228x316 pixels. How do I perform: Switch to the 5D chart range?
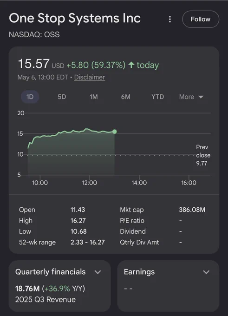coord(62,97)
